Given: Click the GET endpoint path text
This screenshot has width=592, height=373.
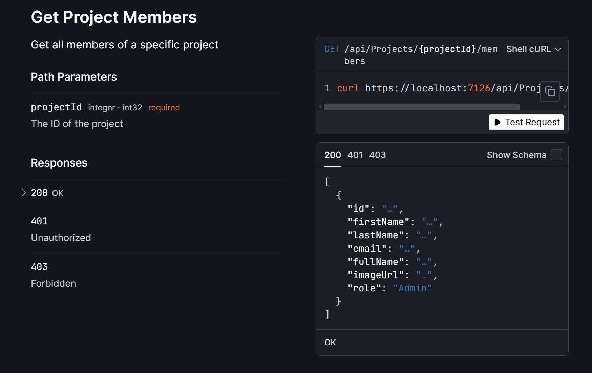Looking at the screenshot, I should tap(421, 49).
